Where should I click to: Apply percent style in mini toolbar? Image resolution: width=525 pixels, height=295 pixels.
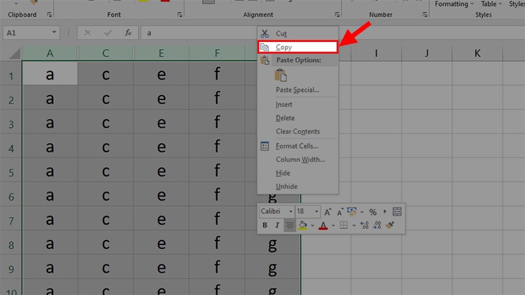tap(373, 212)
